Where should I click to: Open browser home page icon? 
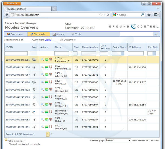pyautogui.click(x=149, y=15)
